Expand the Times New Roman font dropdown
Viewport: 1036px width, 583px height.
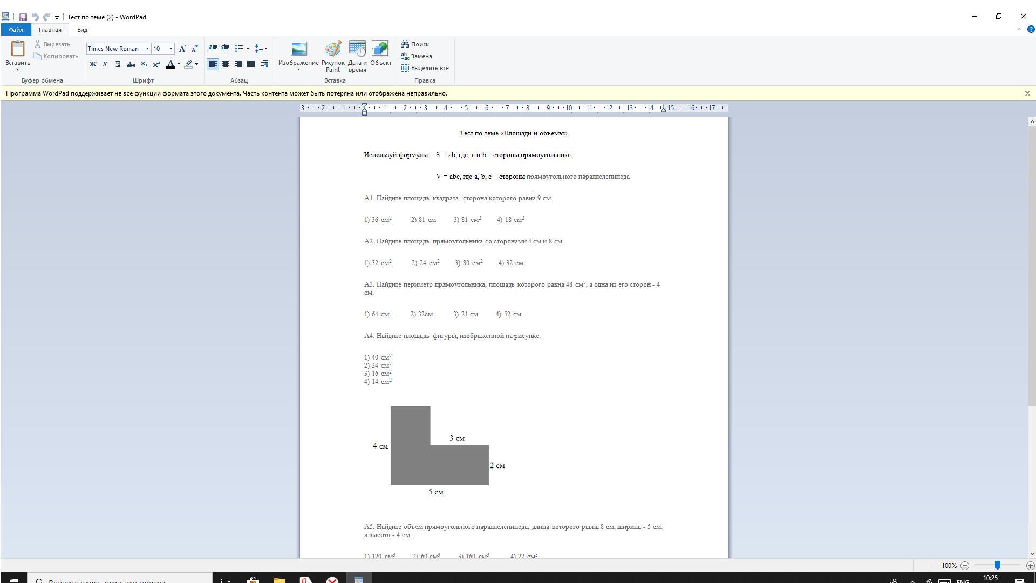pyautogui.click(x=147, y=49)
